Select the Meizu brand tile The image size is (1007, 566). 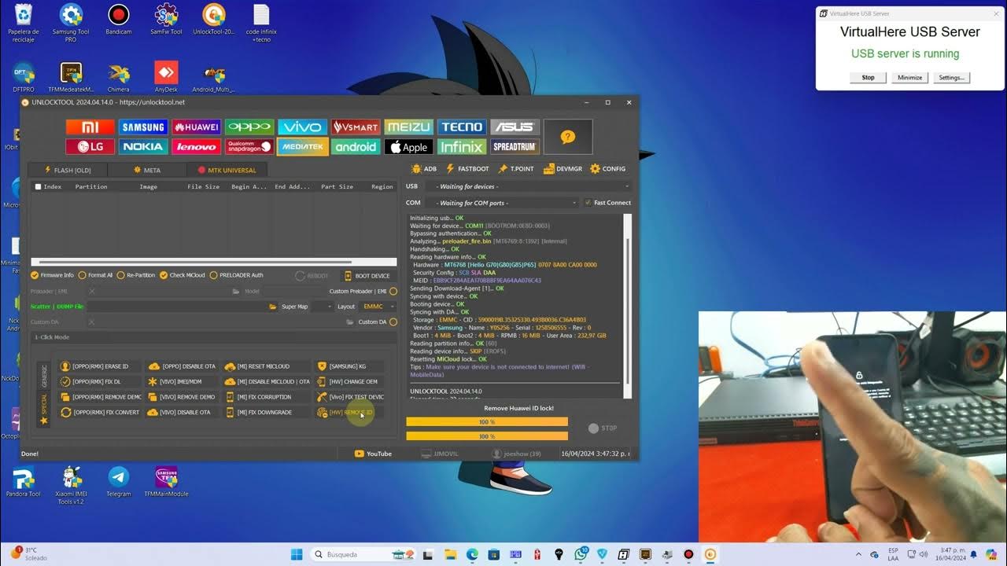(409, 127)
